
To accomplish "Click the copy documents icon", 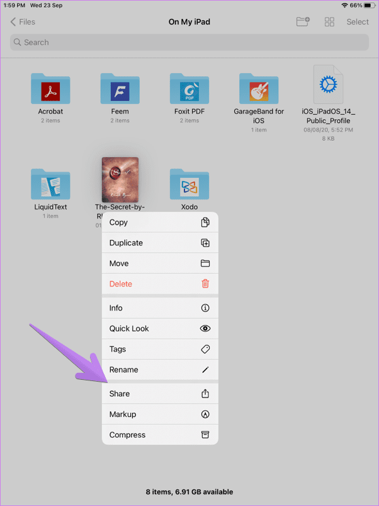I will click(x=205, y=222).
